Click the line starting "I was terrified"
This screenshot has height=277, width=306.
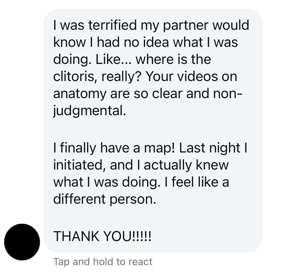[x=151, y=25]
